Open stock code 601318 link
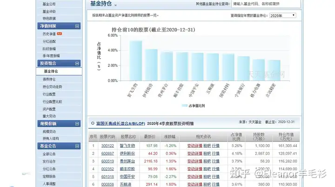 [x=107, y=177]
